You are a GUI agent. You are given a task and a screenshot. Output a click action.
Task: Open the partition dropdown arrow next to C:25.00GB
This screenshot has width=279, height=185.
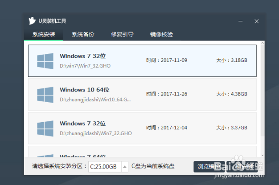click(125, 167)
